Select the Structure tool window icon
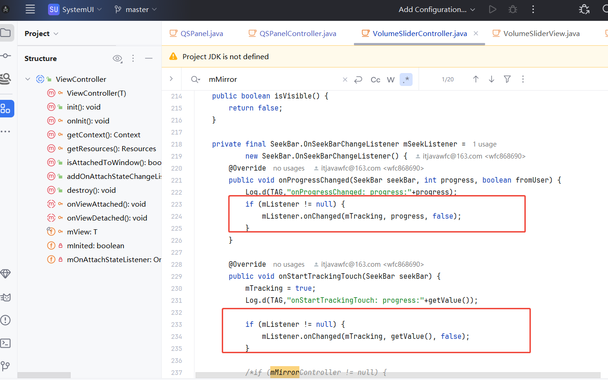This screenshot has height=380, width=608. pyautogui.click(x=6, y=109)
